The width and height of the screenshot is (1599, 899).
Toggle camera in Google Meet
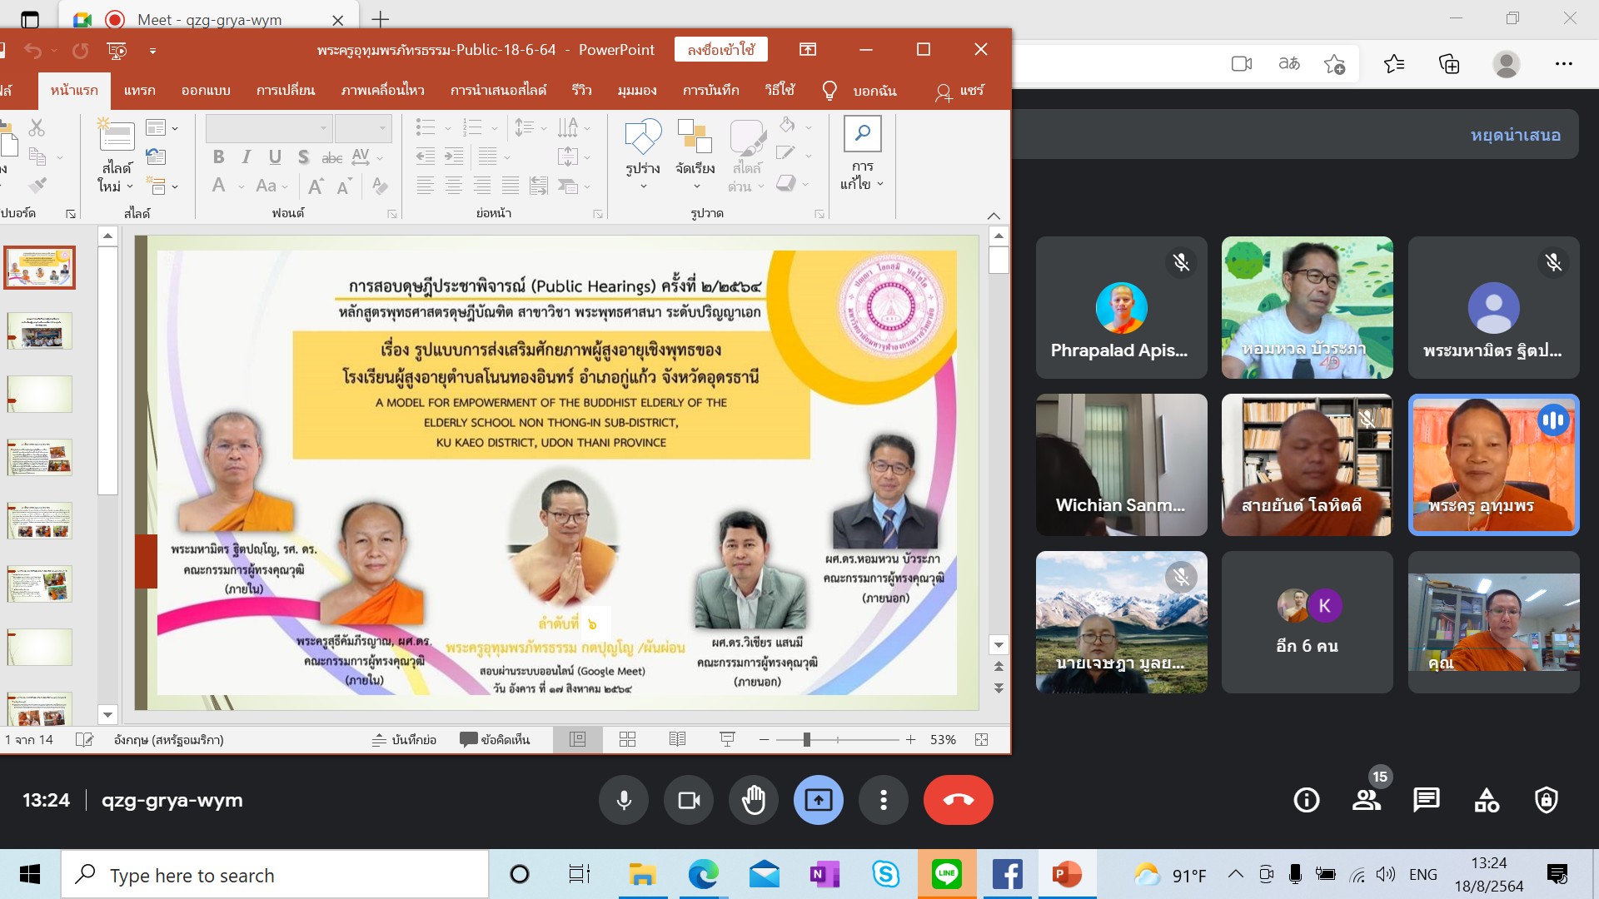click(689, 800)
